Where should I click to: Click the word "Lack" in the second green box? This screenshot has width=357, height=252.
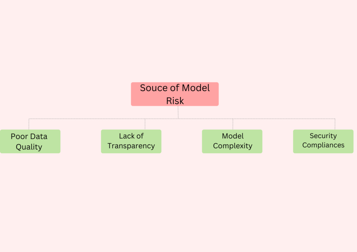click(x=127, y=136)
